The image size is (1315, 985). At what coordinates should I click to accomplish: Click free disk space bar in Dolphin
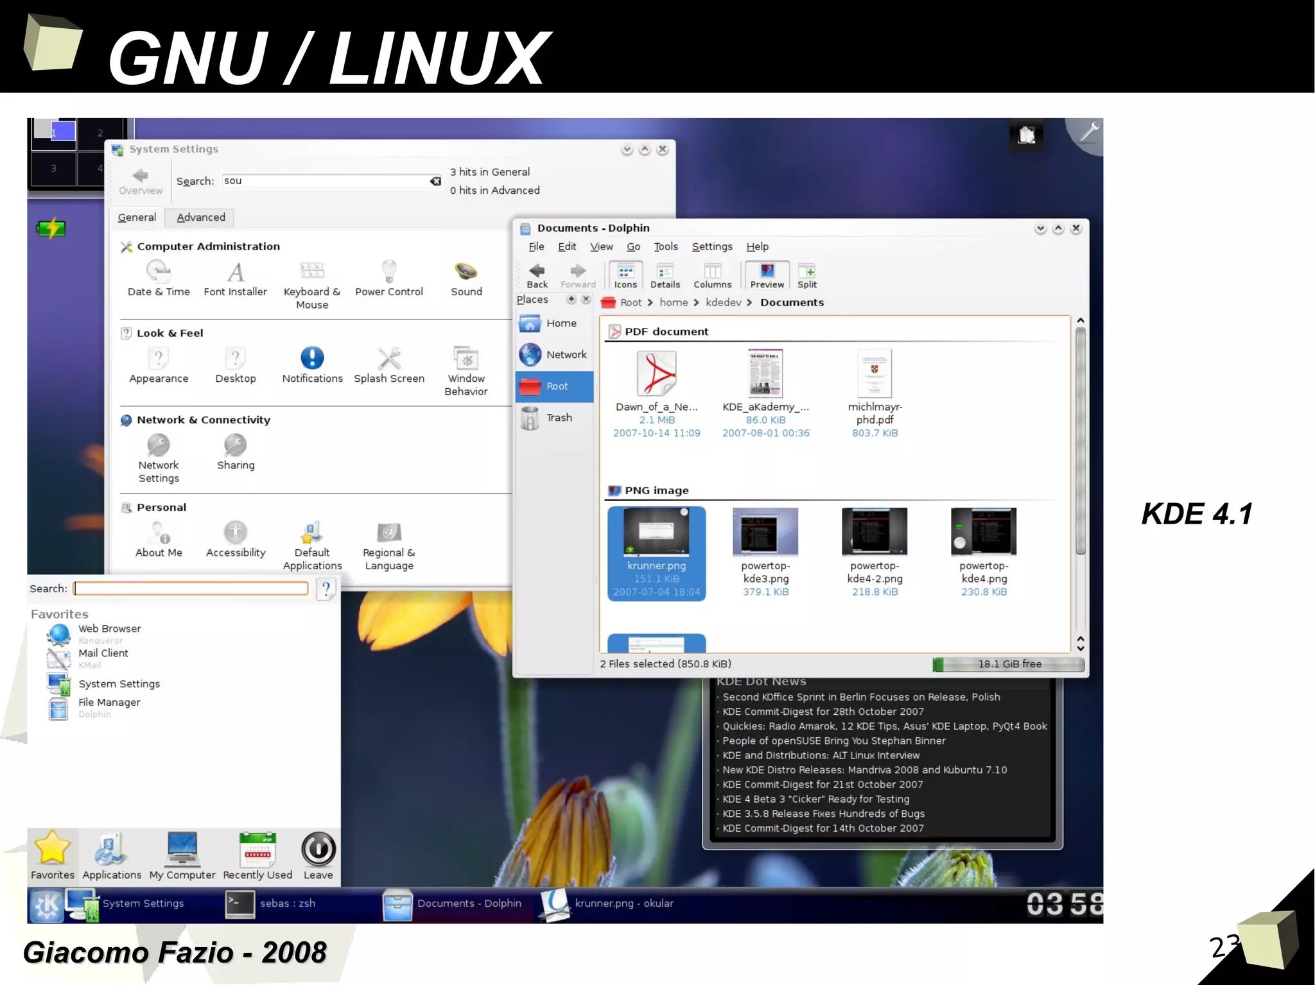tap(1009, 664)
